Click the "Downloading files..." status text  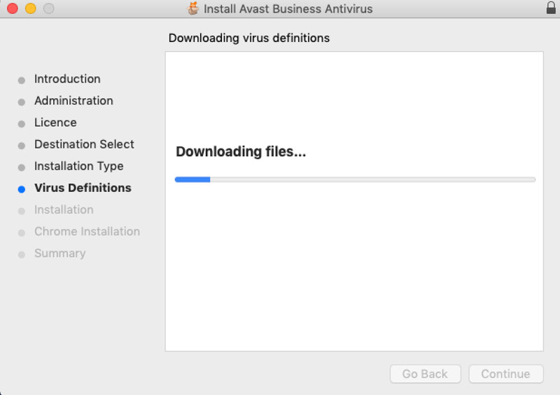coord(241,152)
